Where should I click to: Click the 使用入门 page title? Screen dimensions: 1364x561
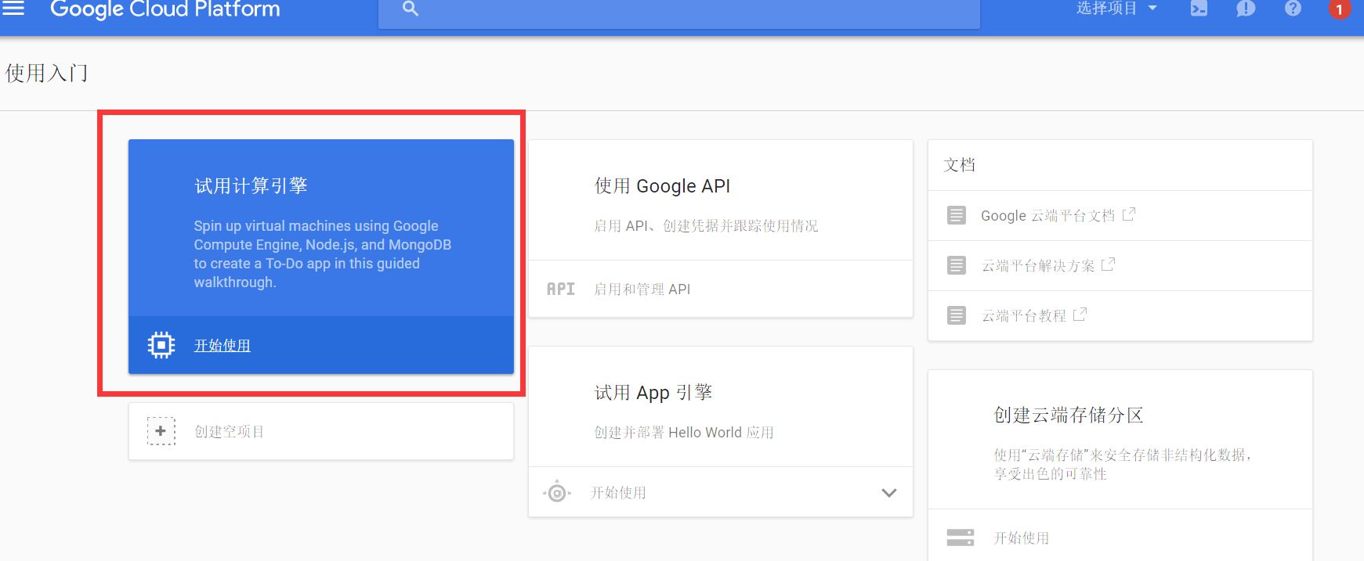click(47, 74)
